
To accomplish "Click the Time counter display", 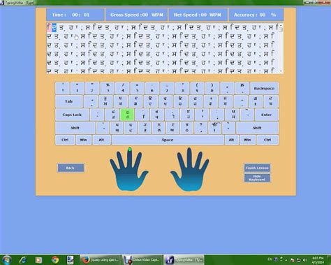I will (75, 15).
